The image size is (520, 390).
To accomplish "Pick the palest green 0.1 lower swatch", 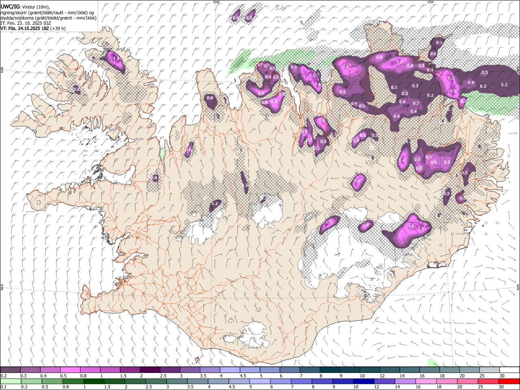I will [10, 381].
